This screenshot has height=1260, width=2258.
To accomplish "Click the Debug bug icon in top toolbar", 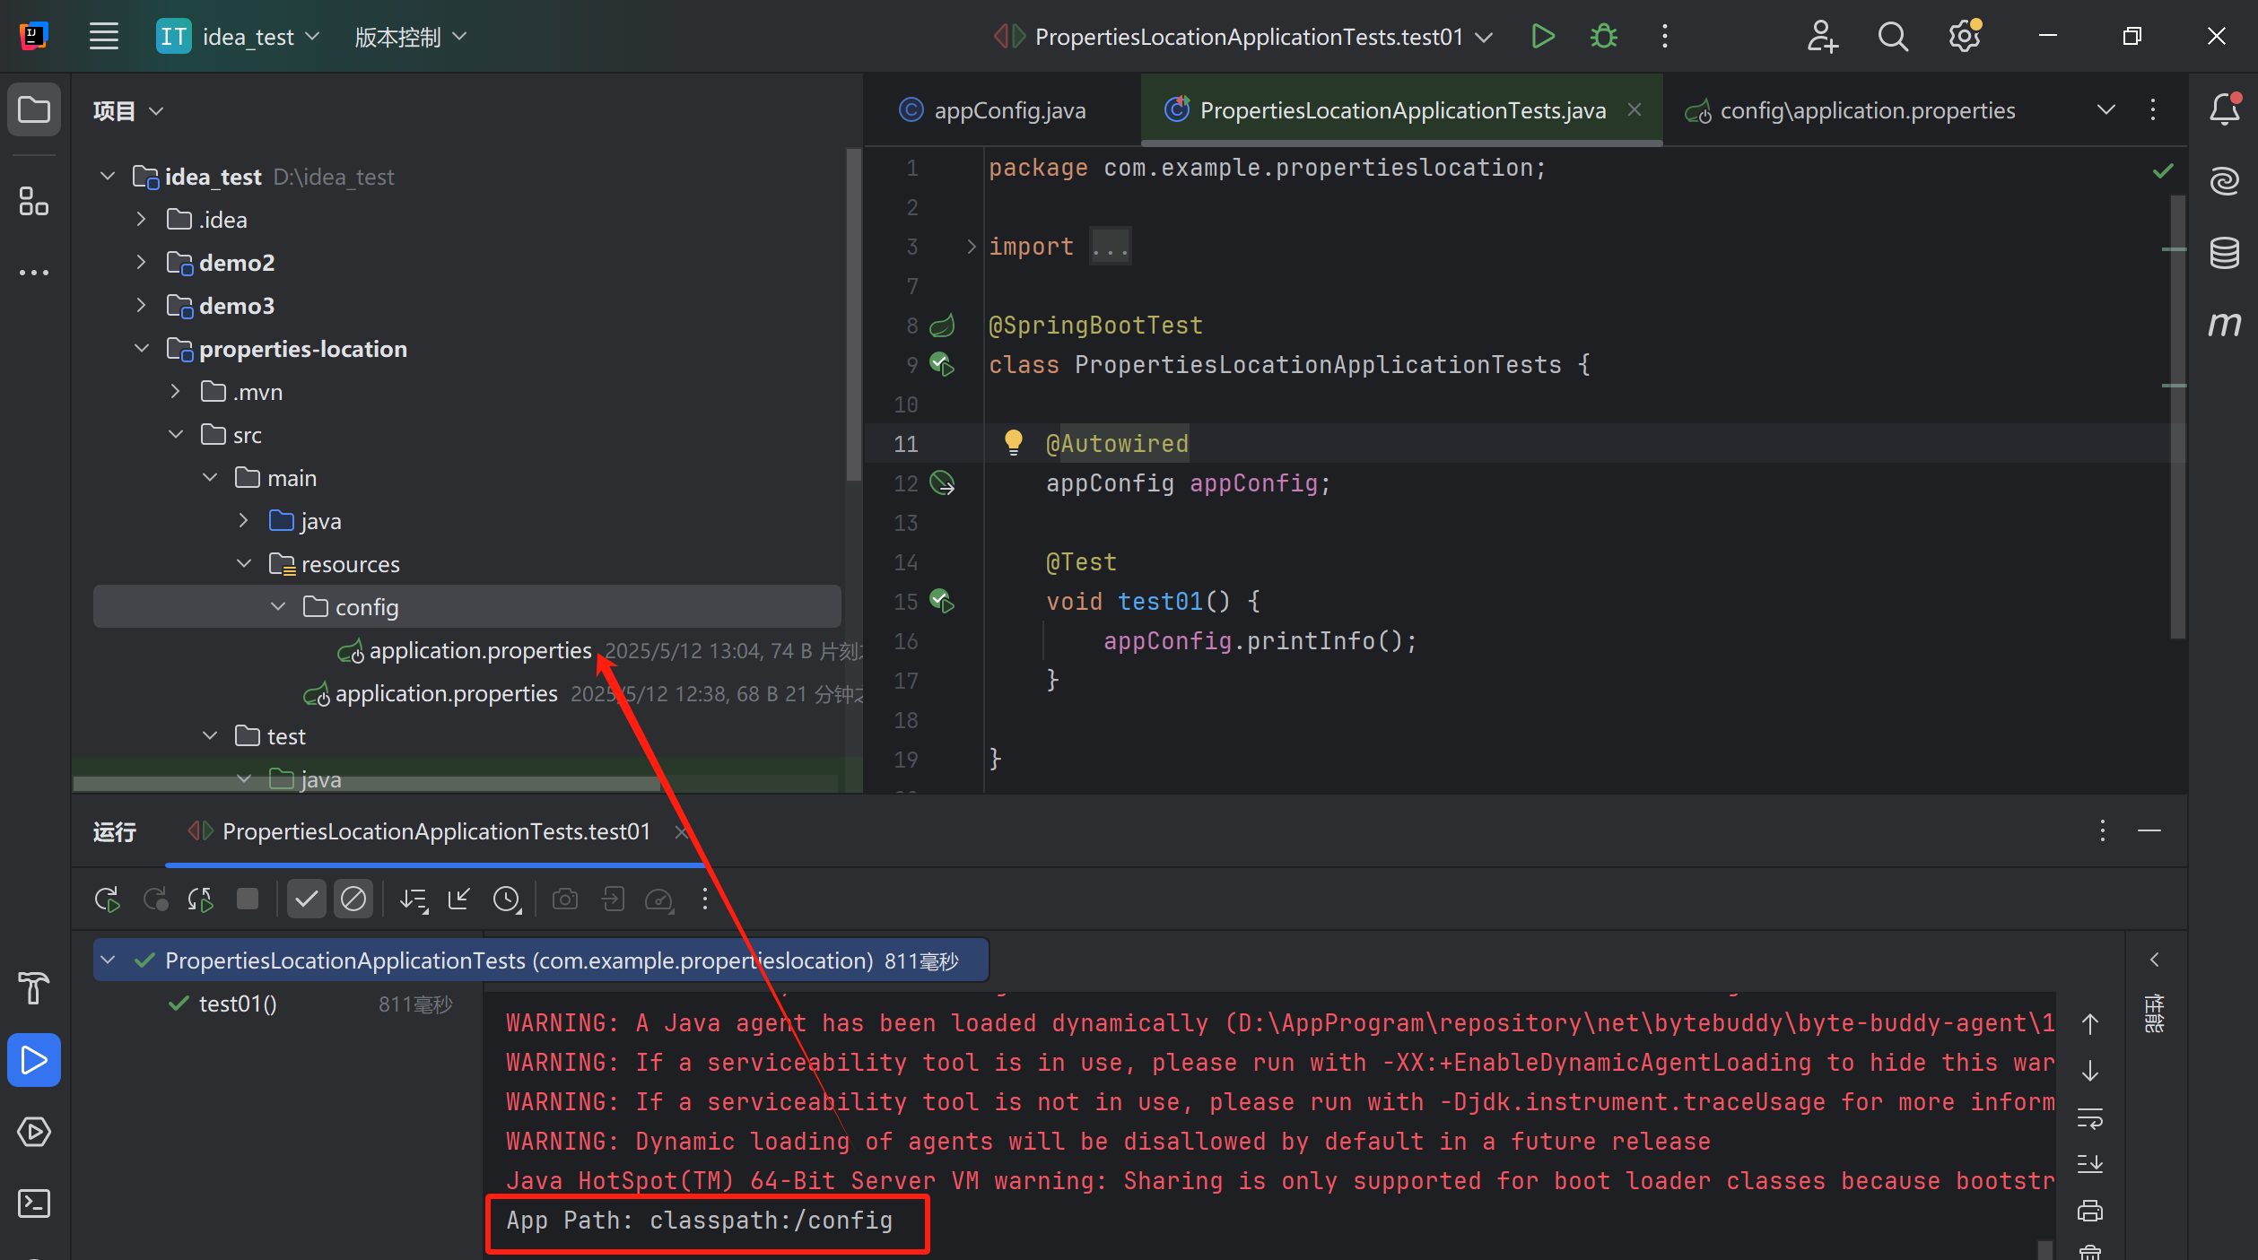I will pos(1603,37).
